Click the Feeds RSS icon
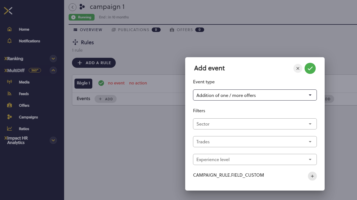Viewport: 357px width, 200px height. pyautogui.click(x=9, y=94)
